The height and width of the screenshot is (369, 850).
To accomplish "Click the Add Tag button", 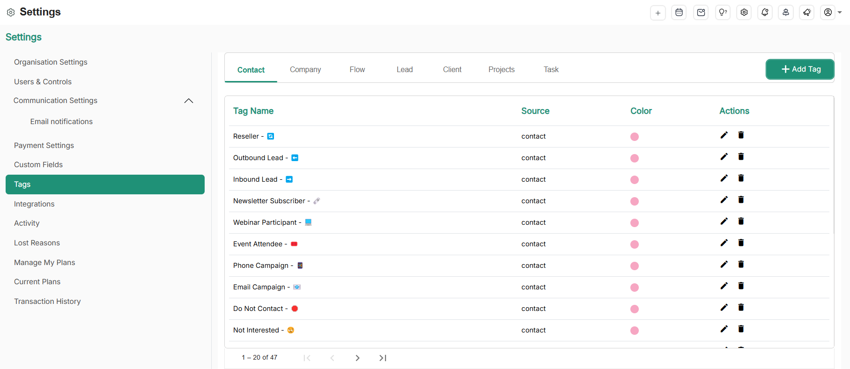I will [800, 69].
